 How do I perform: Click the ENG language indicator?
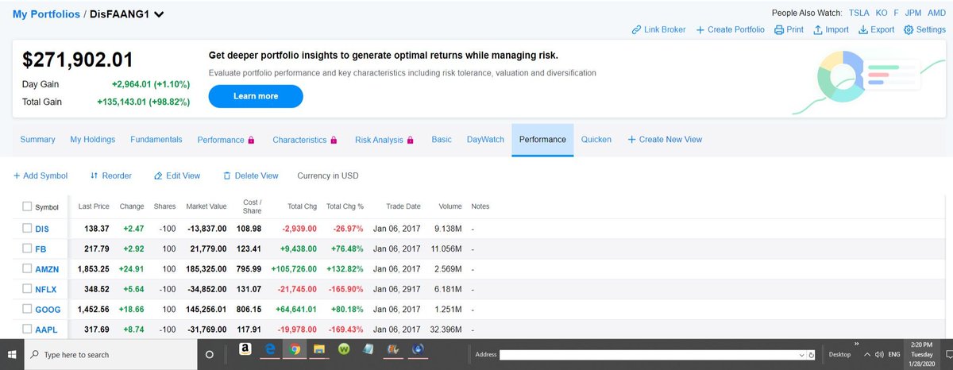coord(894,354)
